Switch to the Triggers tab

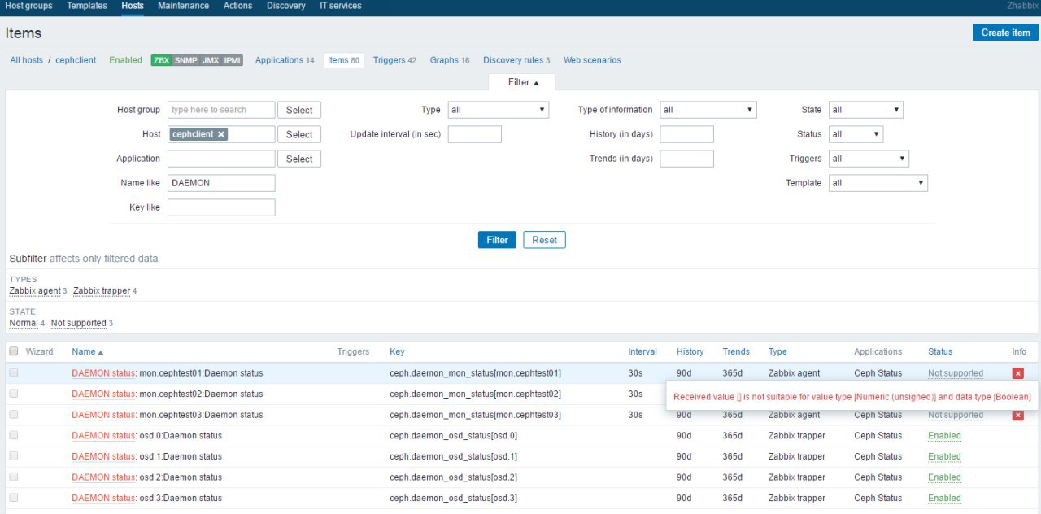[389, 60]
